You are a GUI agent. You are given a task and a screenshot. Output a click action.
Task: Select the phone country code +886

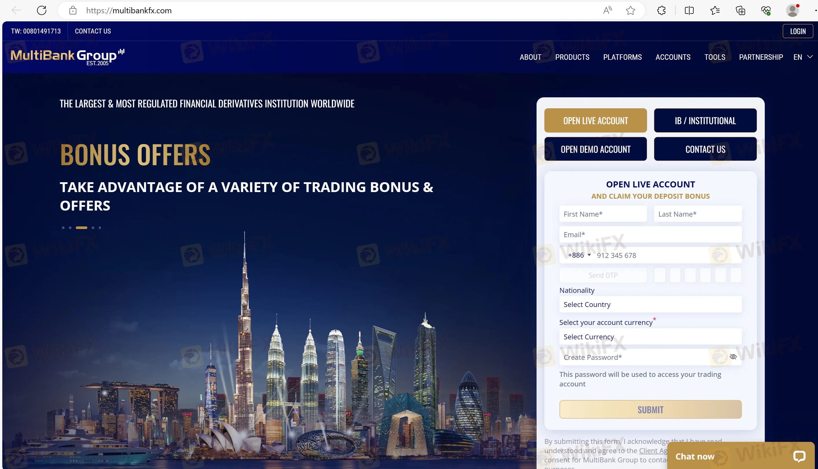[x=578, y=255]
